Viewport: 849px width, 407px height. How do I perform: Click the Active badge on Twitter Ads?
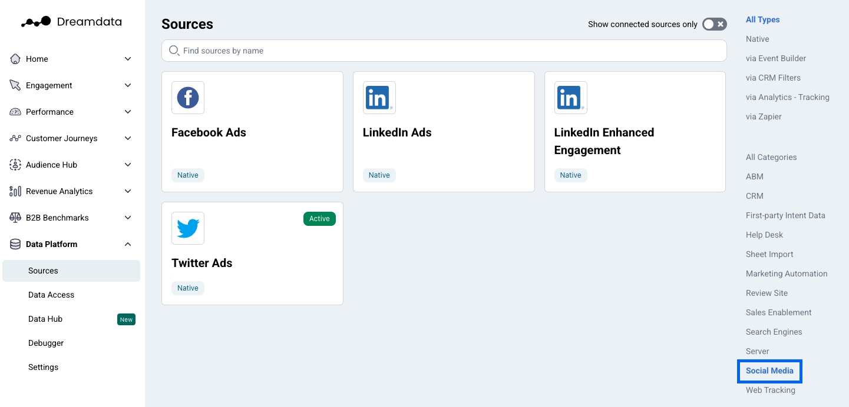pos(319,219)
